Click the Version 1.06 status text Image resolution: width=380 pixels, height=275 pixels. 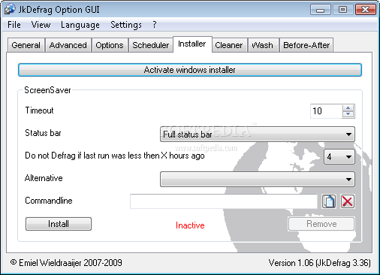click(319, 263)
